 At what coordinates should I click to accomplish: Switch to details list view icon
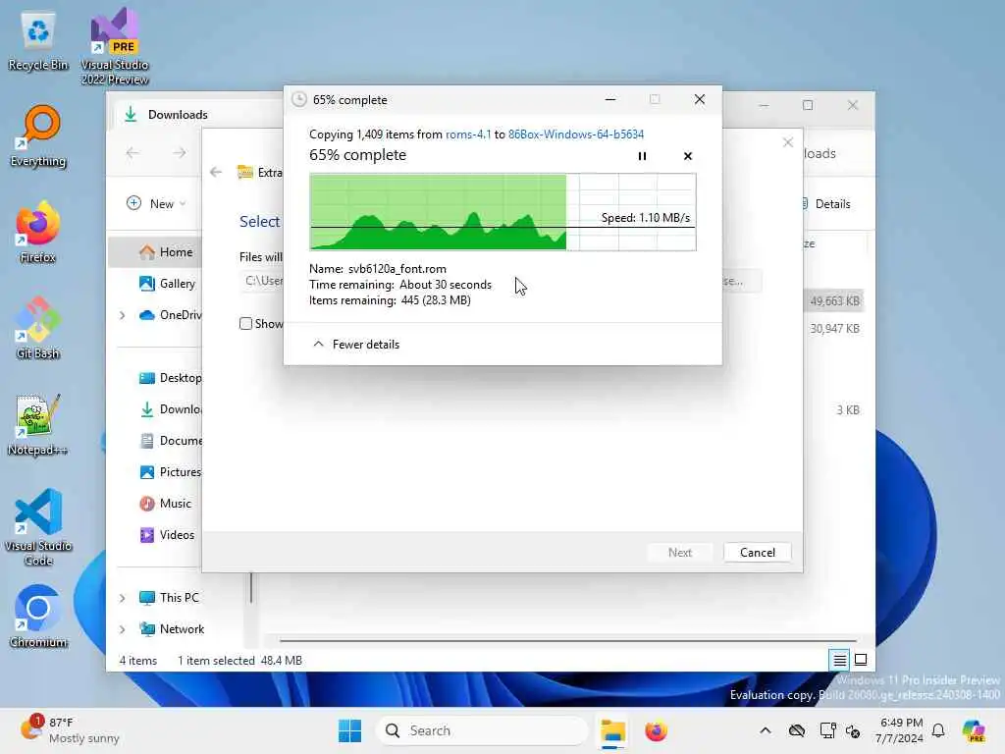pyautogui.click(x=840, y=660)
